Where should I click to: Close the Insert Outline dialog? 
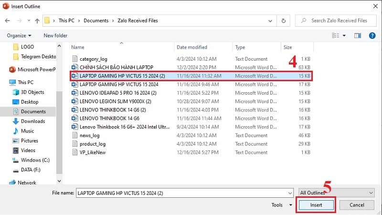[x=375, y=6]
